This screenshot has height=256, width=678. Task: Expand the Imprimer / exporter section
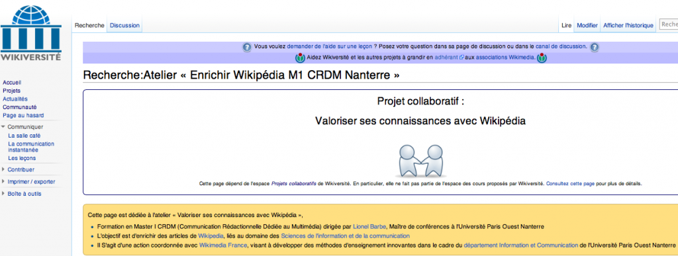pos(3,182)
